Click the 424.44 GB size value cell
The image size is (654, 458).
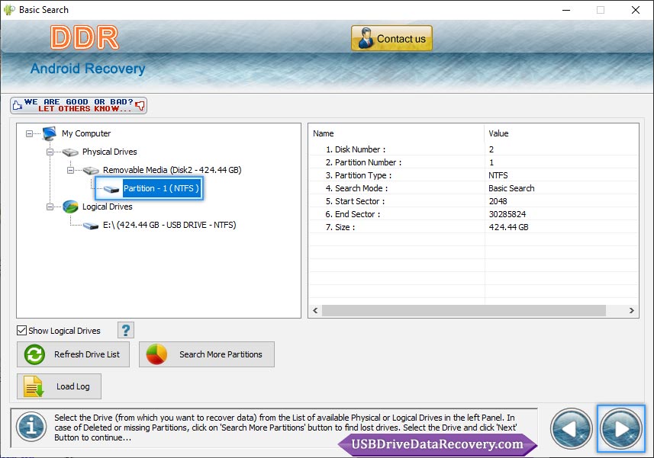click(x=508, y=226)
